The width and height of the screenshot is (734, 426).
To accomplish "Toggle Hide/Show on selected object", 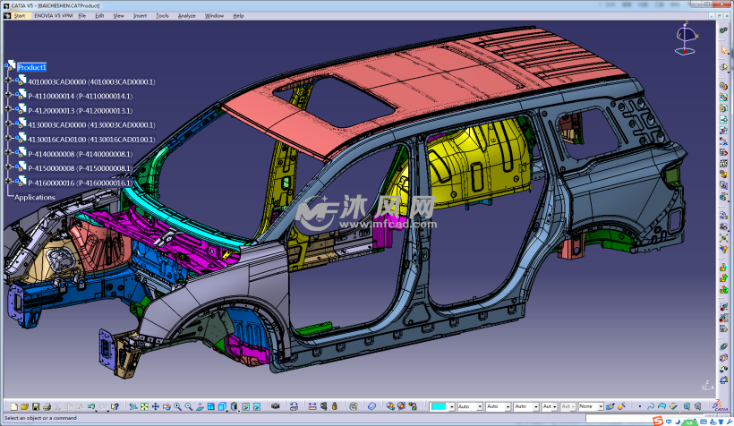I will (245, 407).
